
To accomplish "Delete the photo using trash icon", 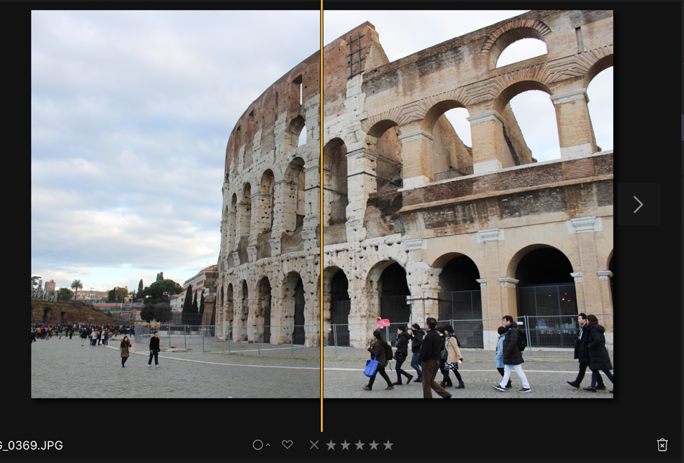I will pos(662,445).
